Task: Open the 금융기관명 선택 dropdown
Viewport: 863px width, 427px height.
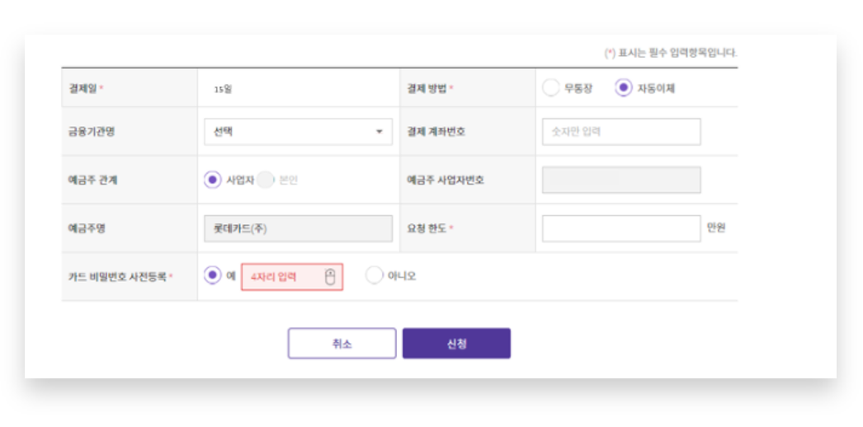Action: click(298, 132)
